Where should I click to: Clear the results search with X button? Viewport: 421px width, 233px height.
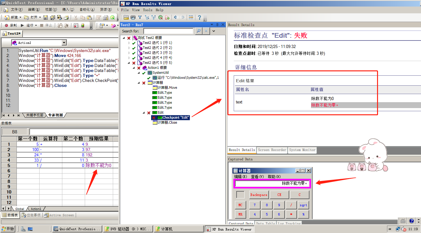pos(206,31)
